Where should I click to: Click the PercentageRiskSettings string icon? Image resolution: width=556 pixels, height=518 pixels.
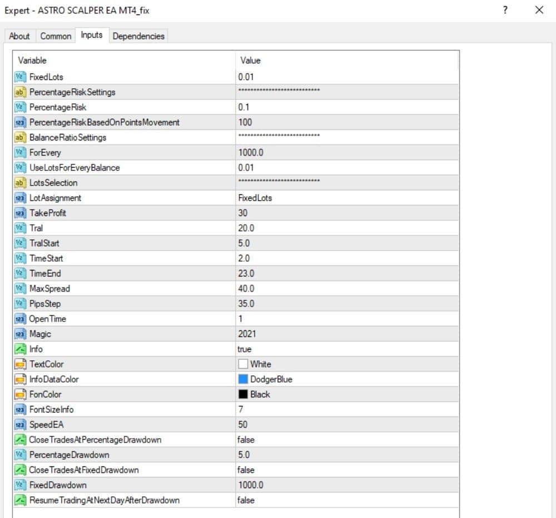point(20,92)
